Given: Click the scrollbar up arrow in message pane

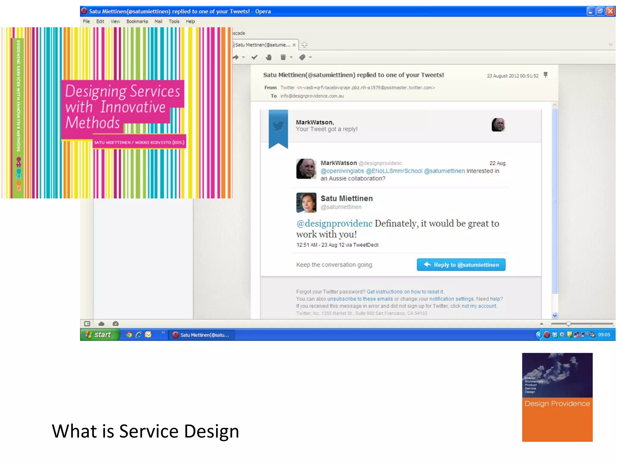Looking at the screenshot, I should pos(555,105).
